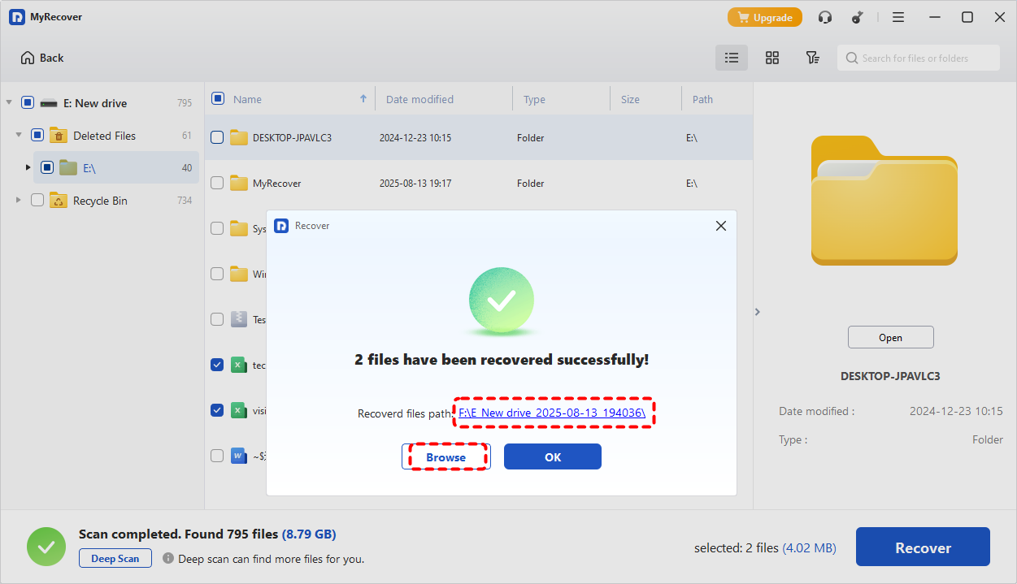Click the large folder preview thumbnail
This screenshot has width=1017, height=584.
(884, 201)
